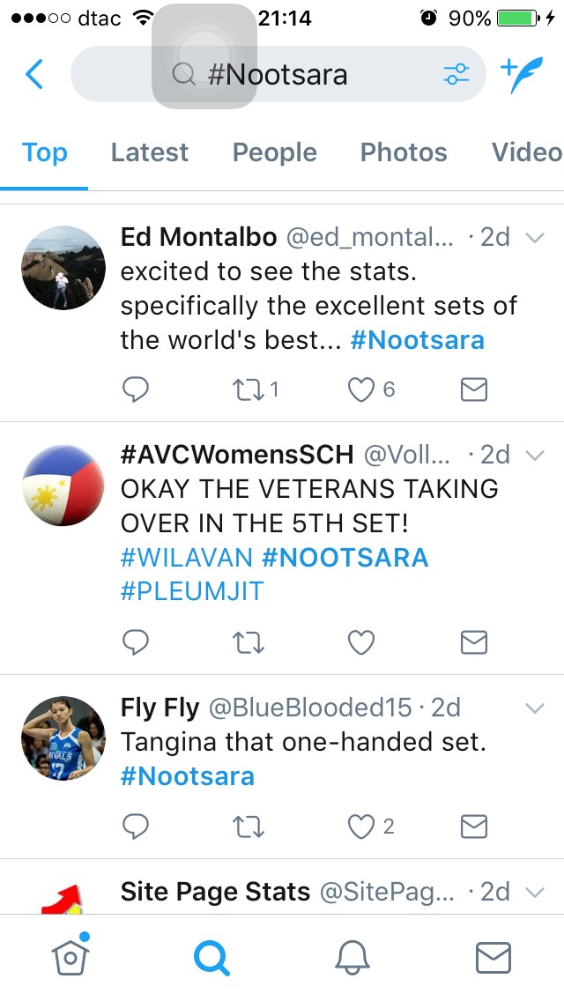Like Ed Montalbo's tweet
Image resolution: width=564 pixels, height=1001 pixels.
(361, 389)
